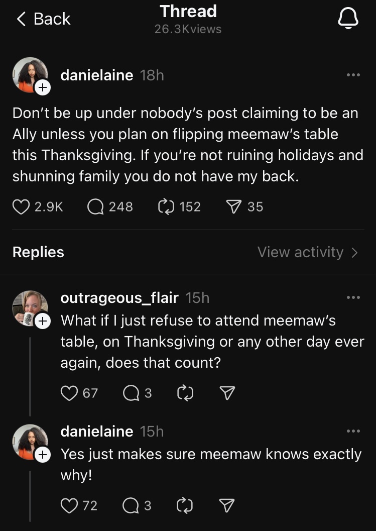Open outrageous_flair's profile by username
The width and height of the screenshot is (376, 531).
tap(119, 298)
